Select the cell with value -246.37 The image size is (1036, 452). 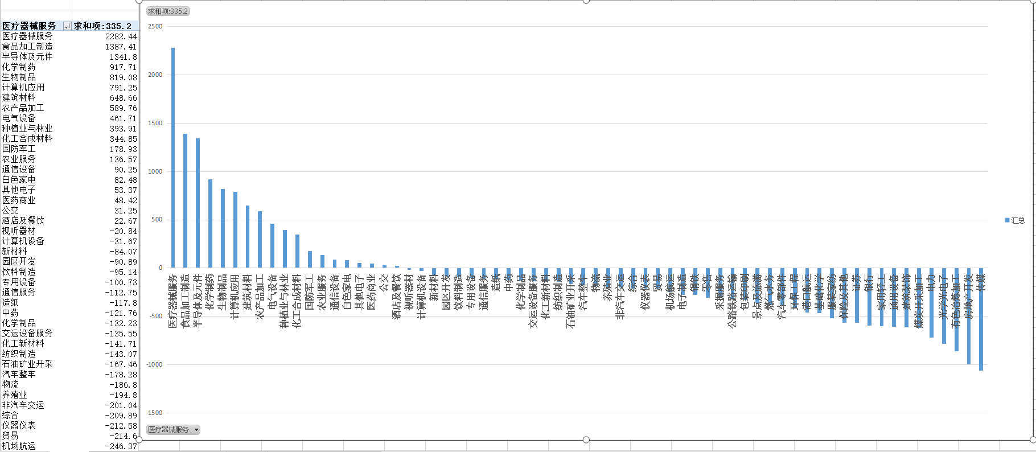tap(121, 446)
